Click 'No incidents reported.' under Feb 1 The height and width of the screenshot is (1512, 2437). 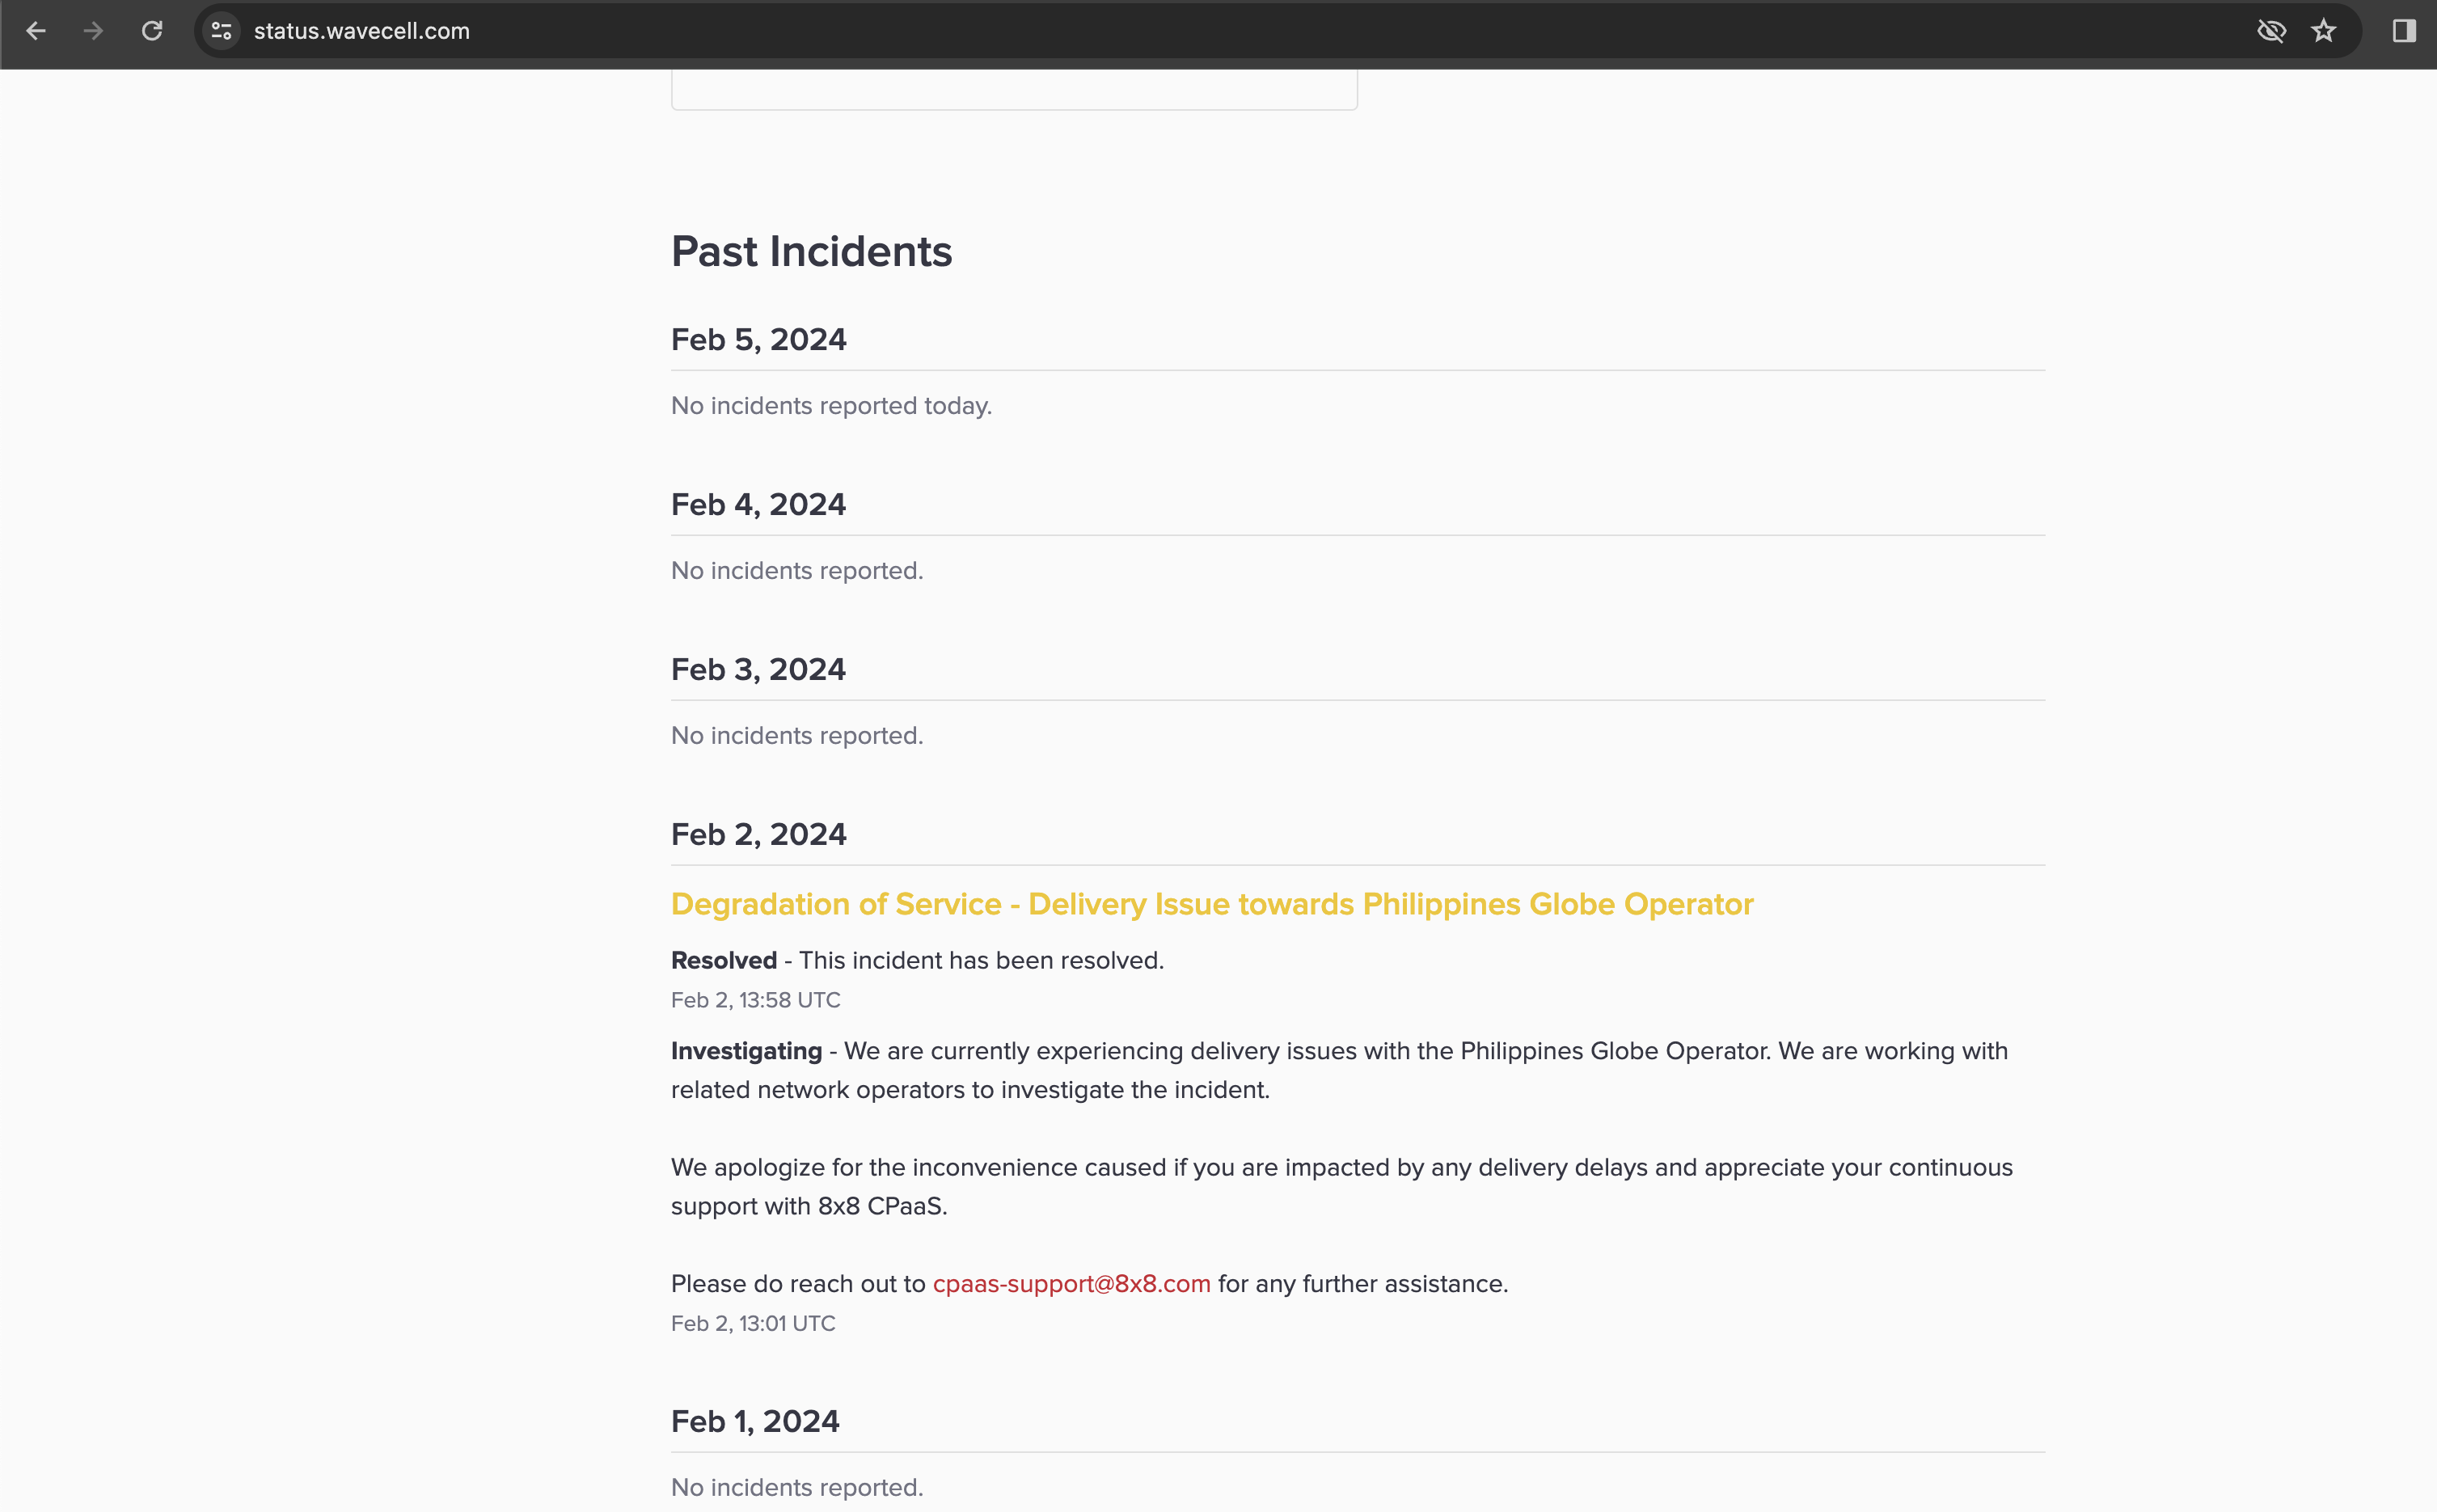(797, 1488)
